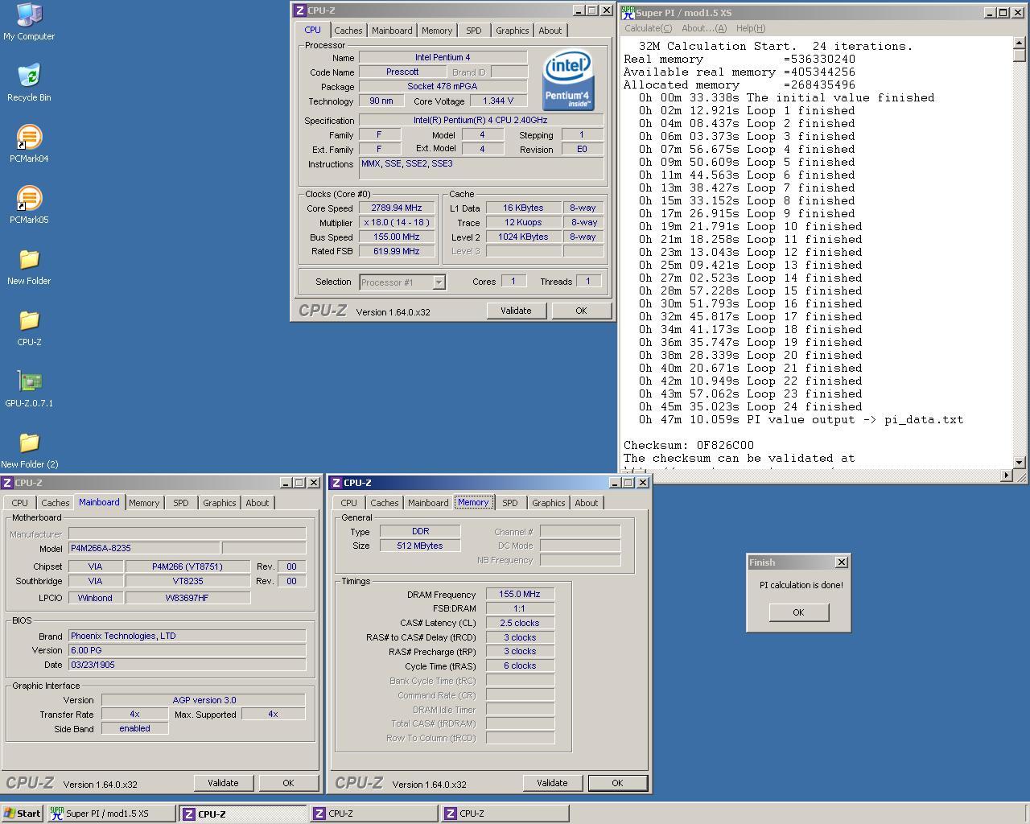Open About menu in Super PI
Image resolution: width=1030 pixels, height=824 pixels.
click(x=704, y=28)
